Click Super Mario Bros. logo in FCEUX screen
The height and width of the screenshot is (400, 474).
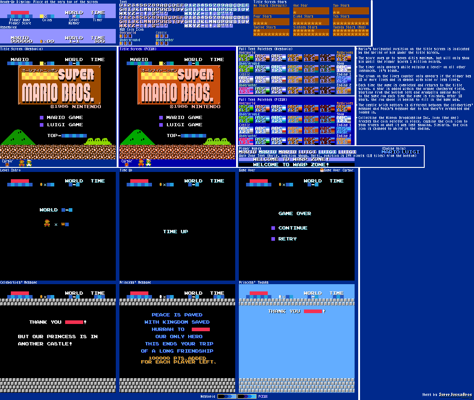pyautogui.click(x=179, y=85)
